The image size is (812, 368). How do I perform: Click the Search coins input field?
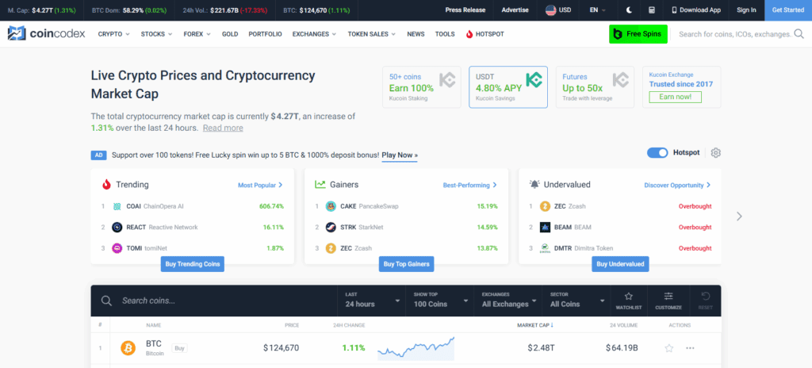point(222,301)
